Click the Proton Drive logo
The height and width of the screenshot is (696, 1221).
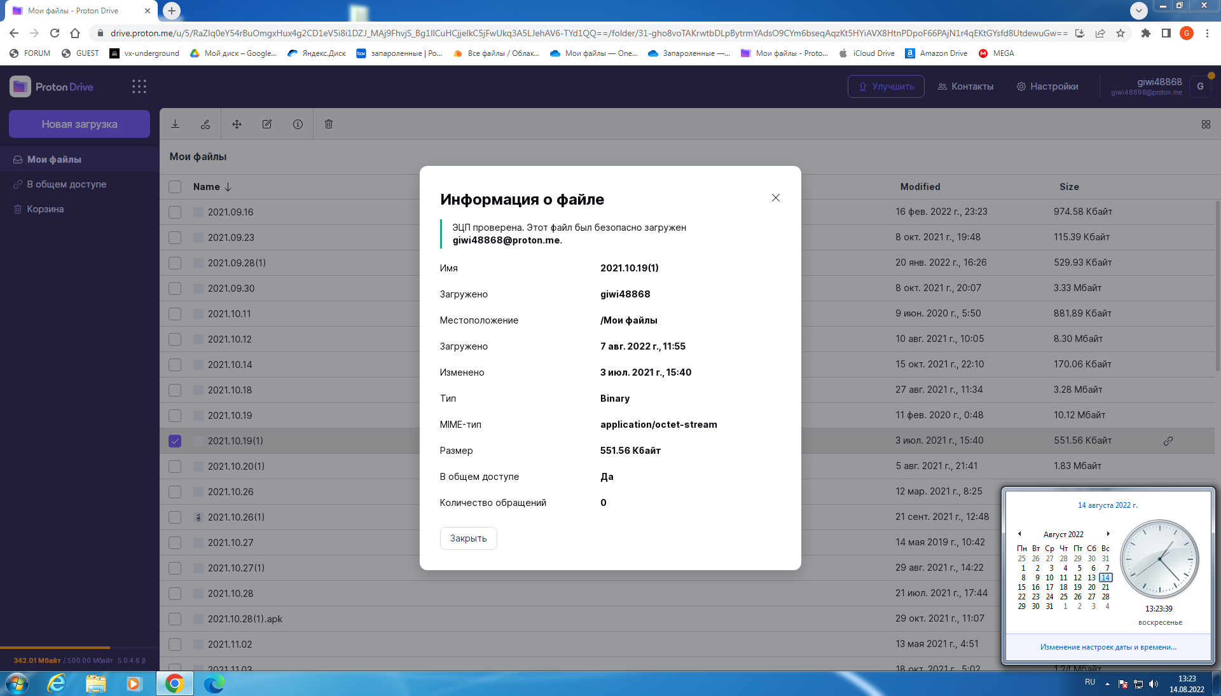[52, 86]
